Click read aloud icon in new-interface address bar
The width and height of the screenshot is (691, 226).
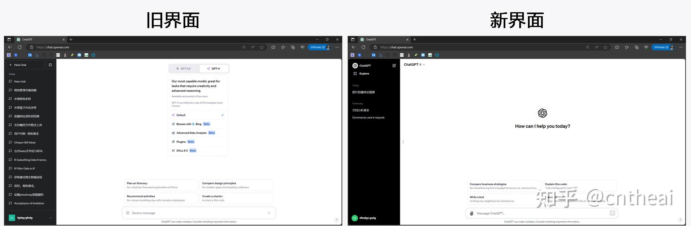pos(597,47)
